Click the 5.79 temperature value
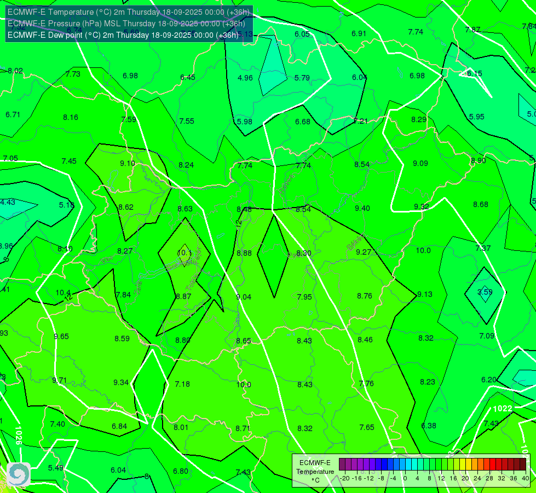Image resolution: width=536 pixels, height=493 pixels. pyautogui.click(x=302, y=78)
